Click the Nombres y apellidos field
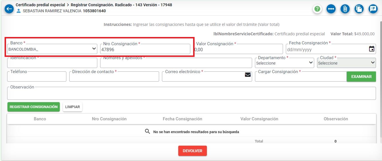The image size is (382, 161). [x=176, y=63]
